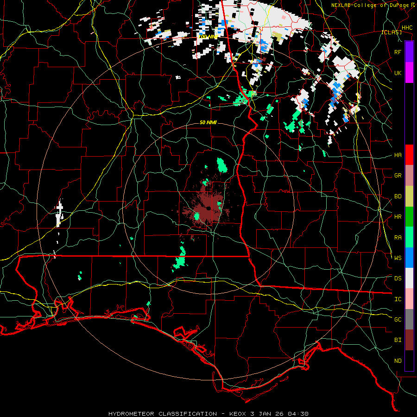Click the DS legend label
This screenshot has width=417, height=417.
point(398,278)
